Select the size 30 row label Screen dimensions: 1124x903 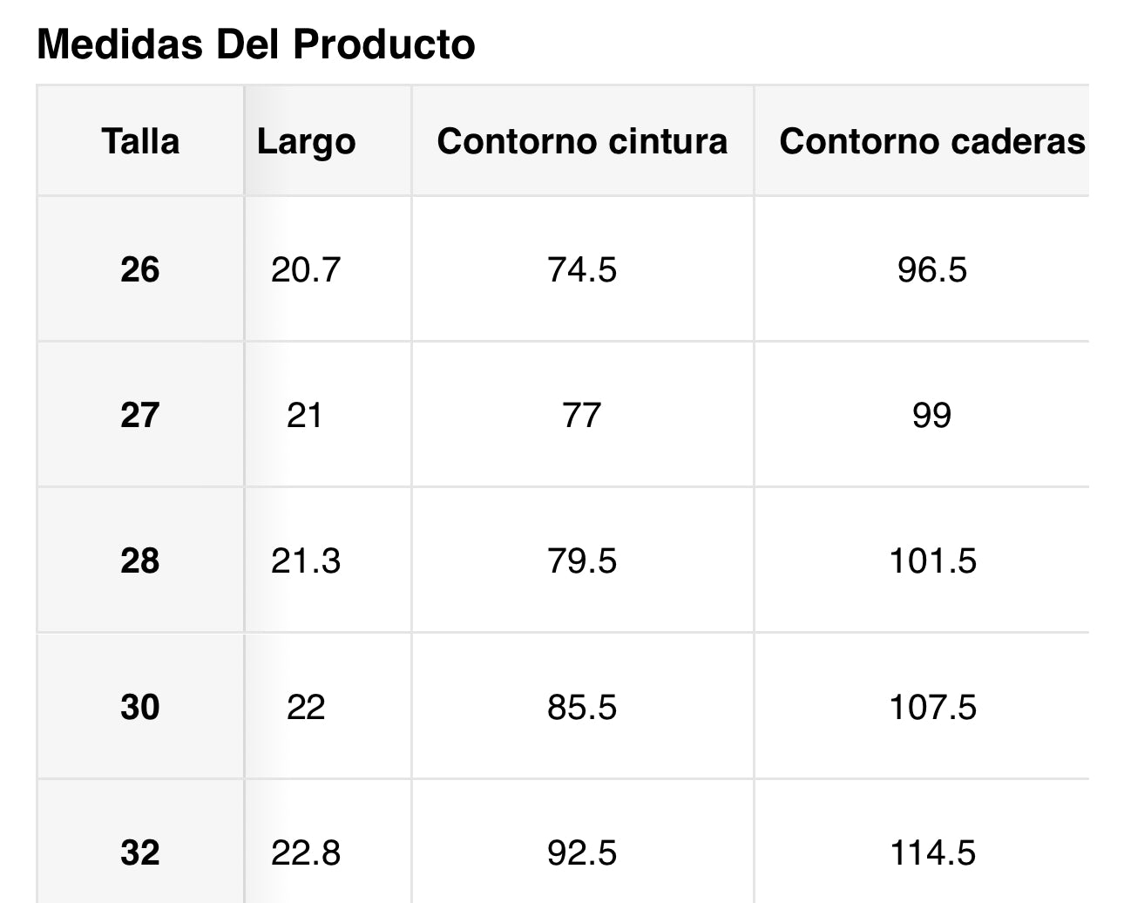[140, 707]
